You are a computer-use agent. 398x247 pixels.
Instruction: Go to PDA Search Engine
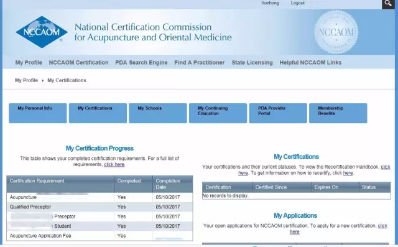pyautogui.click(x=141, y=62)
